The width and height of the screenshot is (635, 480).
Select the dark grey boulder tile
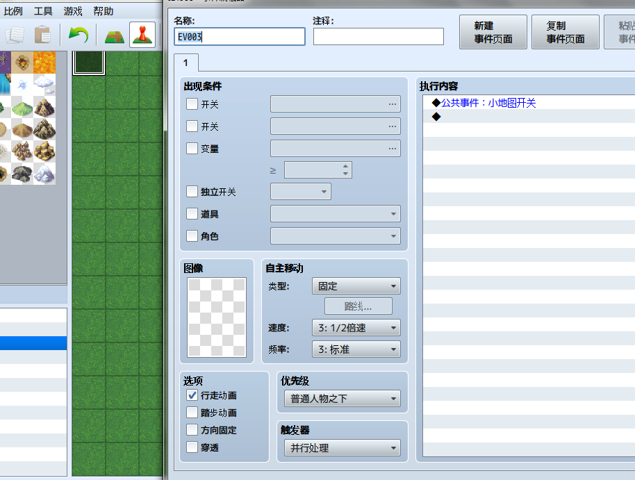(x=22, y=174)
